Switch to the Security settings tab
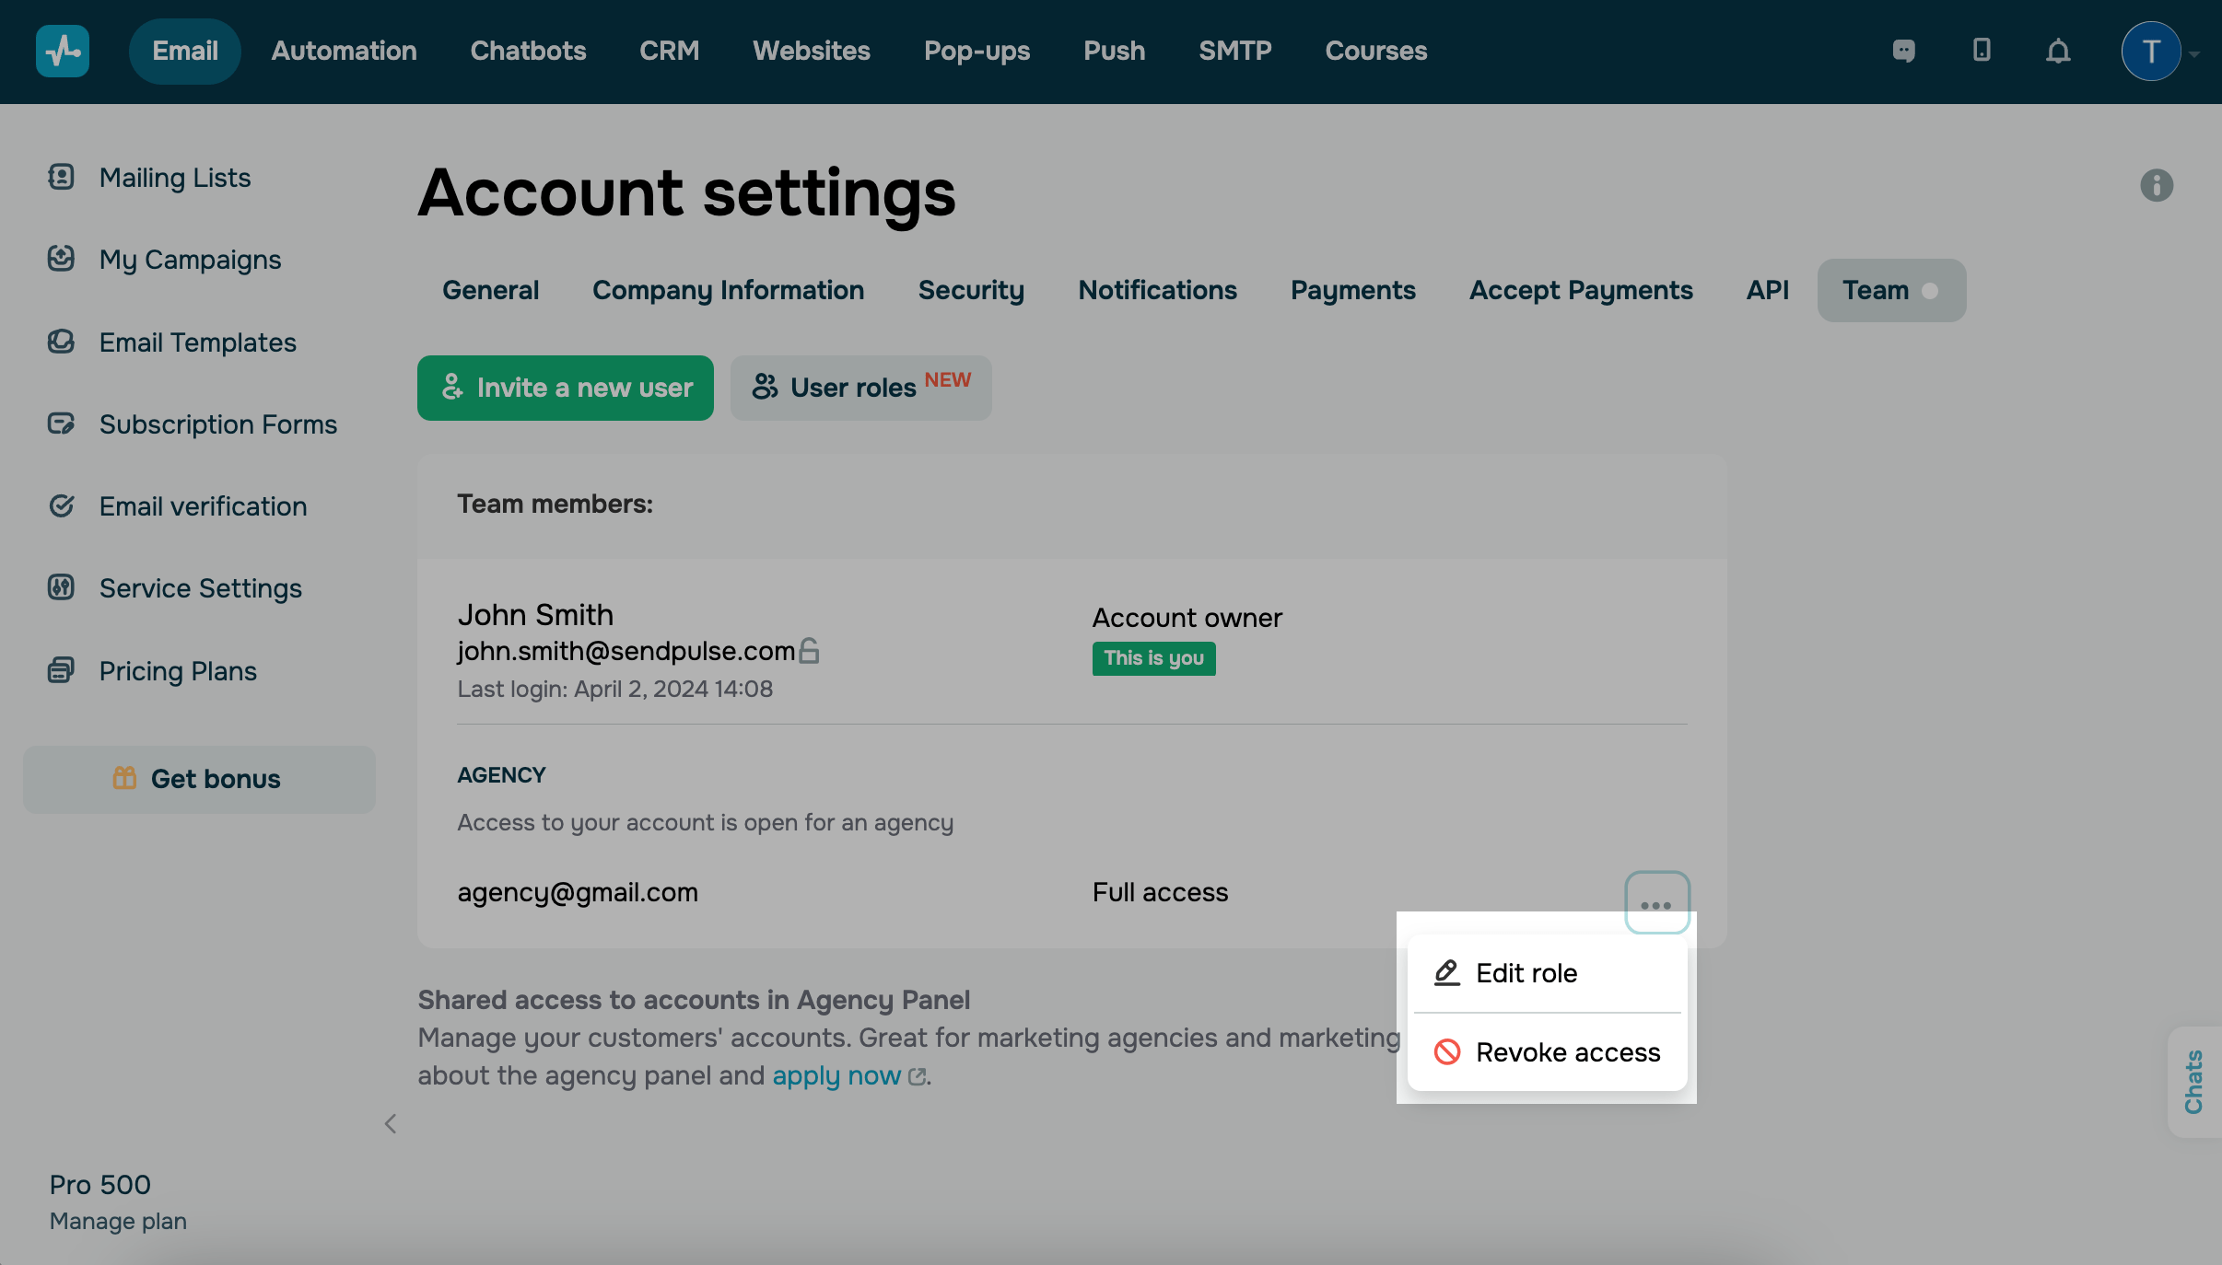This screenshot has width=2222, height=1265. pos(971,291)
